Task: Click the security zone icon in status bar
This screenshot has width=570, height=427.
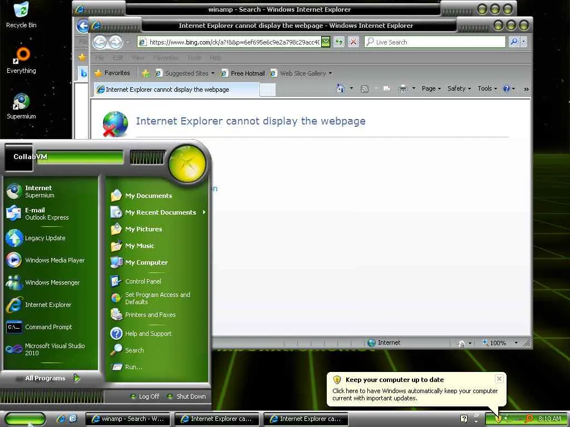Action: pyautogui.click(x=371, y=342)
